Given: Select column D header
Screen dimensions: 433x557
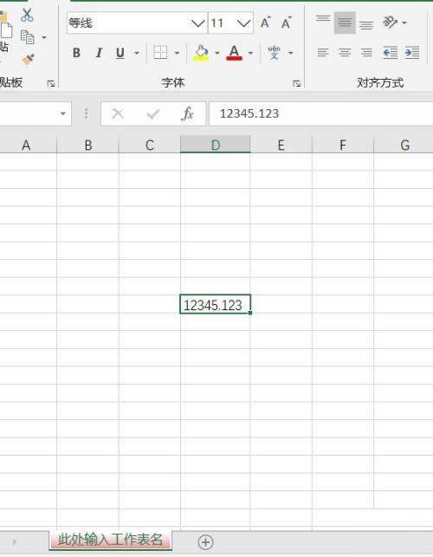Looking at the screenshot, I should 216,145.
